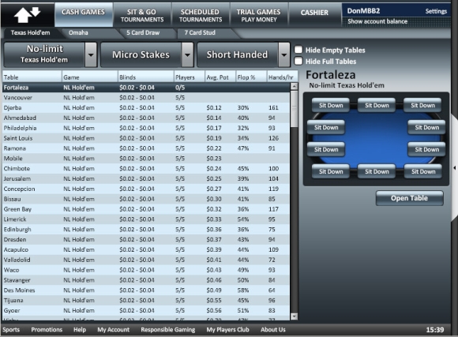Image resolution: width=458 pixels, height=337 pixels.
Task: Select the Saint Louis table row
Action: pos(146,138)
